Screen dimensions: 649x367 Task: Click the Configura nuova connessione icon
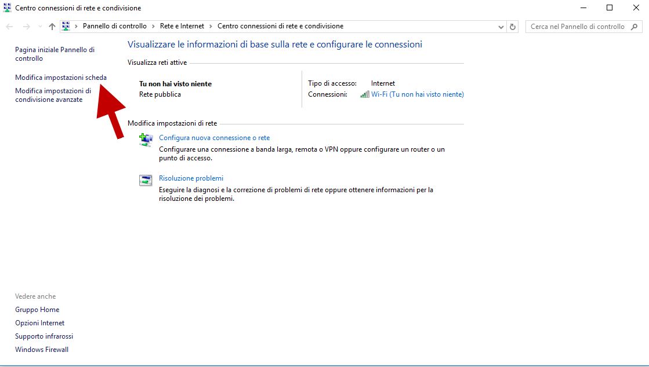[x=146, y=140]
